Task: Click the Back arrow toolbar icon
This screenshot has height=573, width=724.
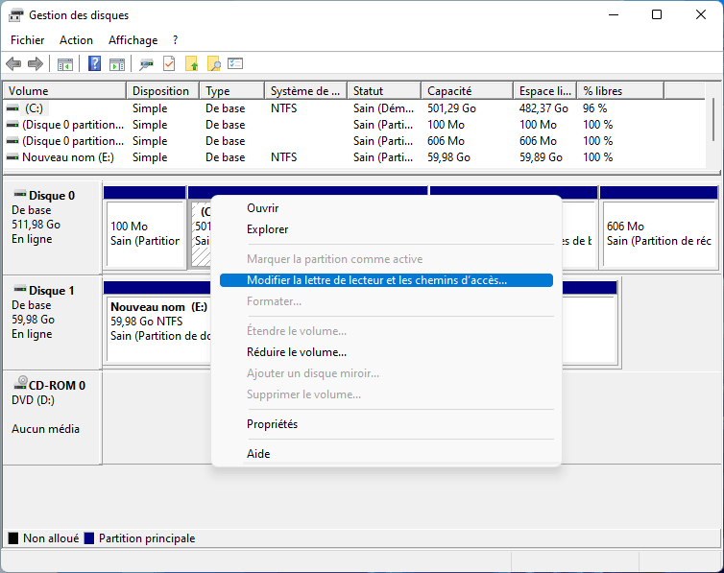Action: coord(13,64)
